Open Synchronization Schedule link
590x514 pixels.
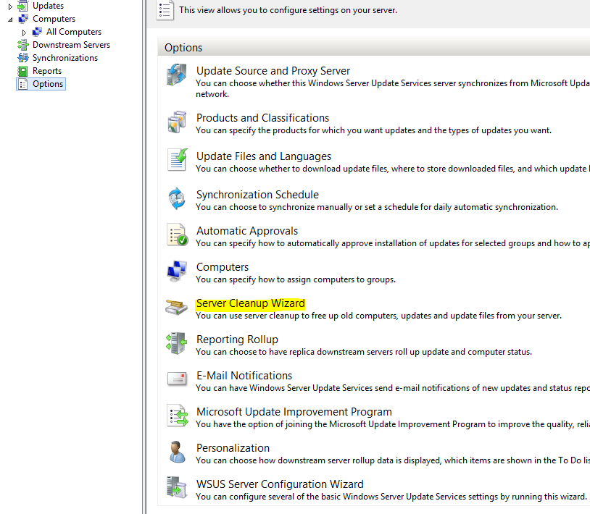click(x=257, y=195)
